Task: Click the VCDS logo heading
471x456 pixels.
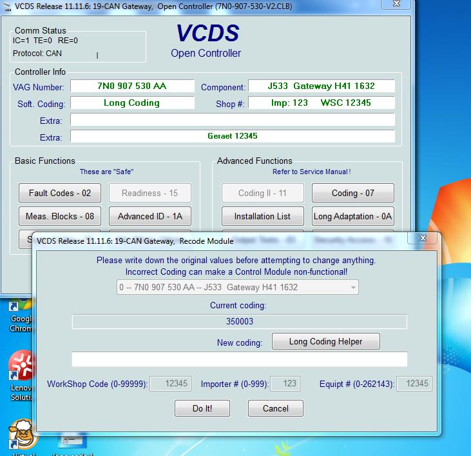Action: [x=207, y=33]
